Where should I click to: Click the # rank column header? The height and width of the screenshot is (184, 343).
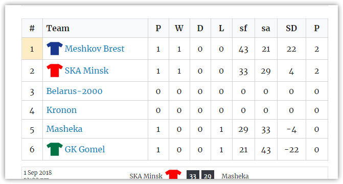(32, 28)
